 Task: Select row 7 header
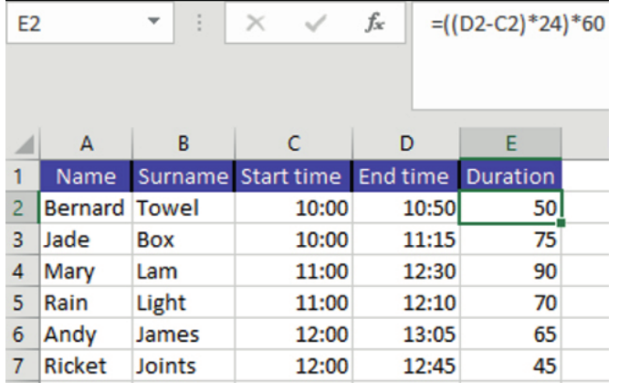click(23, 366)
